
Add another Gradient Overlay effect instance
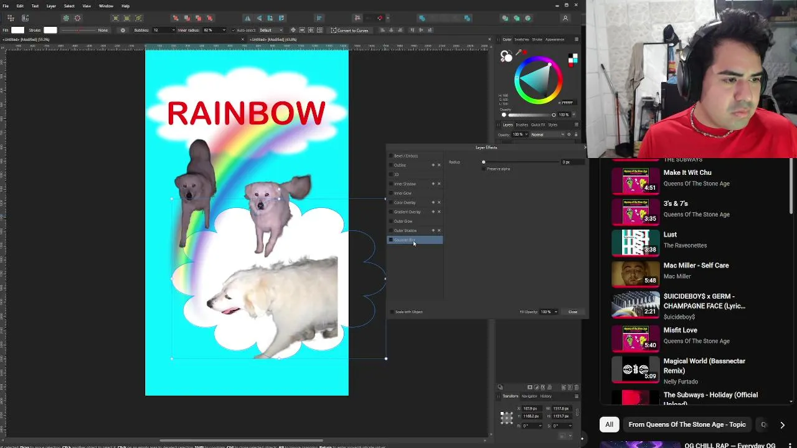pyautogui.click(x=433, y=212)
